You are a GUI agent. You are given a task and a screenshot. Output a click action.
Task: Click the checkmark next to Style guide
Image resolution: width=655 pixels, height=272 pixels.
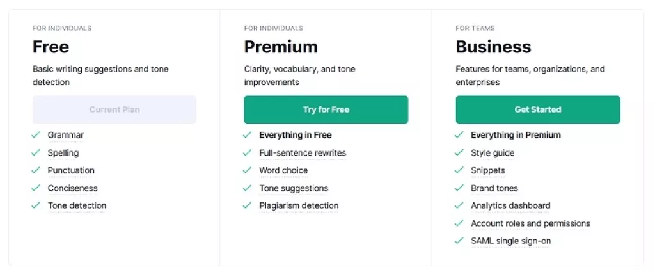(459, 153)
